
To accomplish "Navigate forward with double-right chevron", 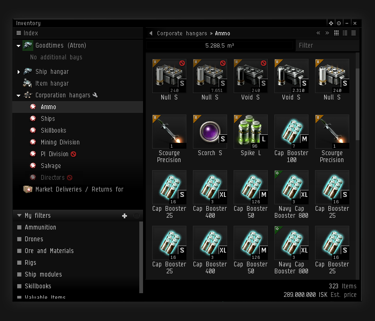I will [x=327, y=33].
